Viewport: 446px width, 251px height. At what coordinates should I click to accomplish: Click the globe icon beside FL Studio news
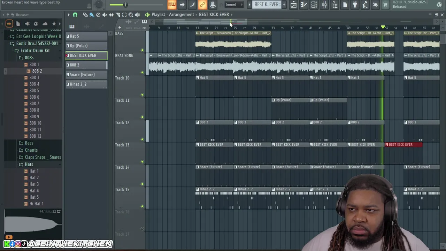click(439, 4)
